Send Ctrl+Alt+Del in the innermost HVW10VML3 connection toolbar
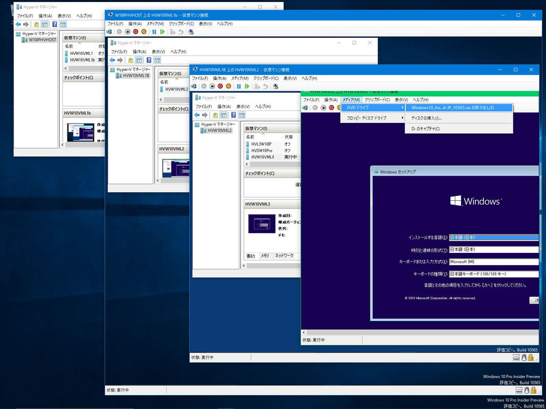 (x=306, y=108)
